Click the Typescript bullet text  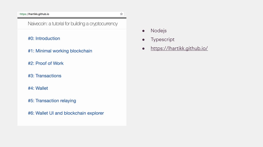[x=162, y=40]
